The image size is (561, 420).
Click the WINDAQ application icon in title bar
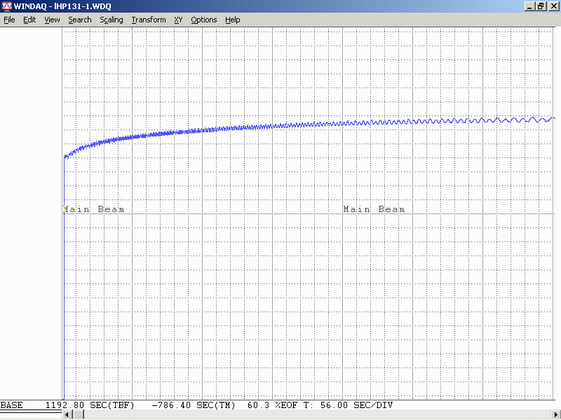click(6, 6)
